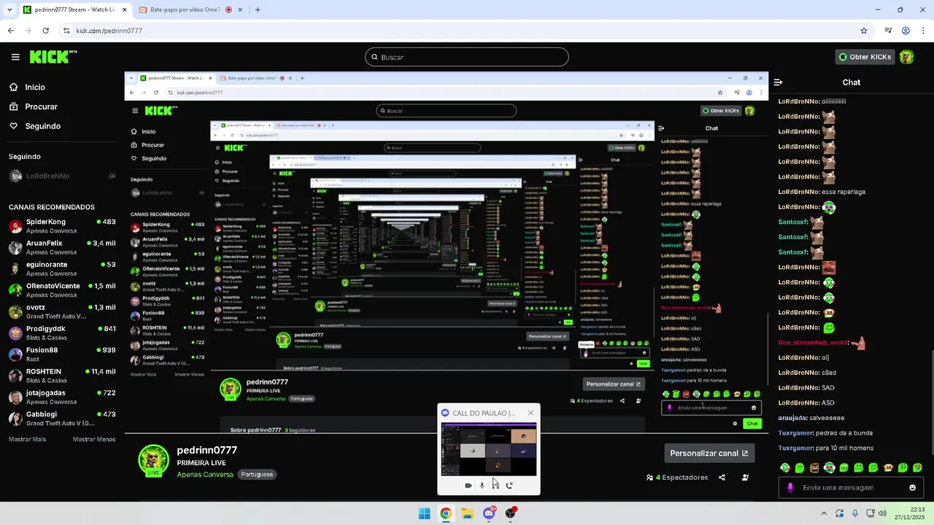Toggle microphone in Discord call popup
This screenshot has width=934, height=525.
pos(482,486)
